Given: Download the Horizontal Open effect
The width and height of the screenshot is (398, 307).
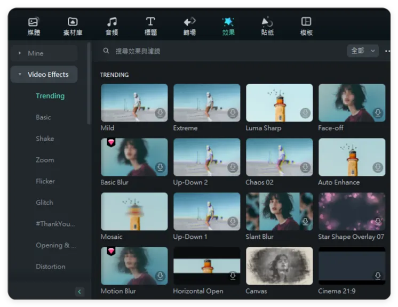Looking at the screenshot, I should tap(233, 276).
